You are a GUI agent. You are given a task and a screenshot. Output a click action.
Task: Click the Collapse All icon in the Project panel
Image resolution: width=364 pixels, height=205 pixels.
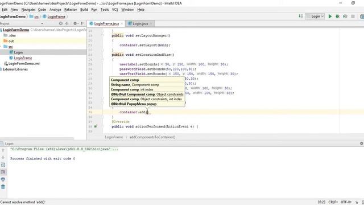point(67,23)
